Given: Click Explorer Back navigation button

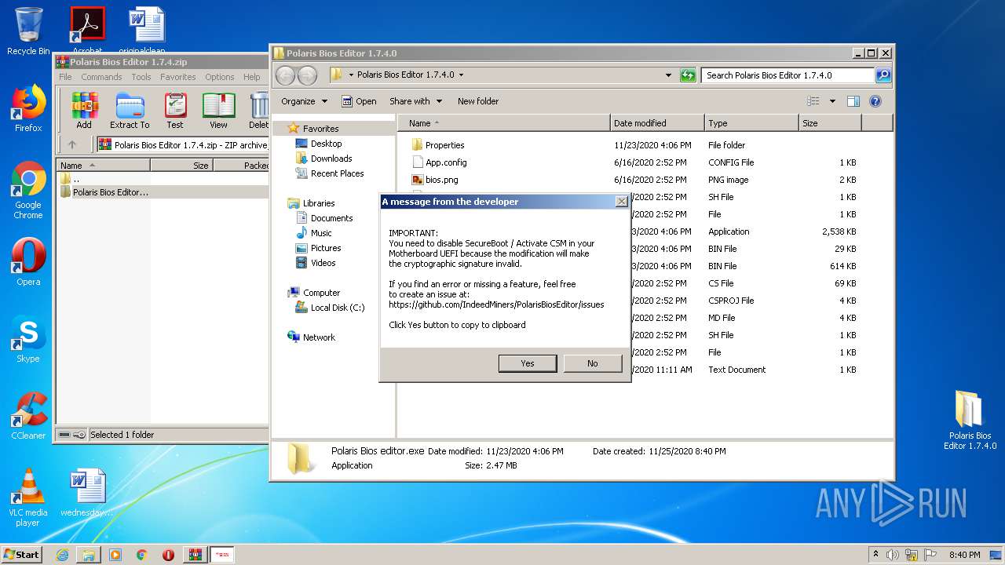Looking at the screenshot, I should click(x=285, y=75).
